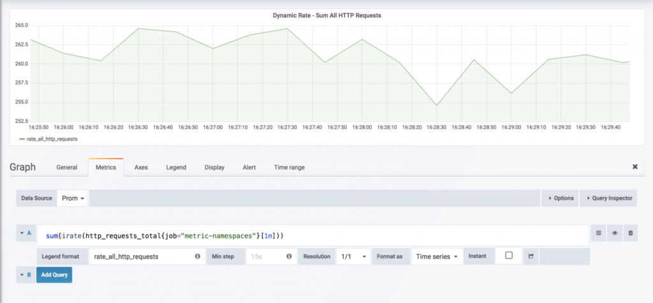Collapse query A using its arrow
This screenshot has height=303, width=653.
[x=22, y=233]
